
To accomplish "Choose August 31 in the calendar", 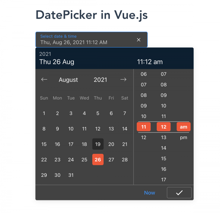I will (71, 175).
